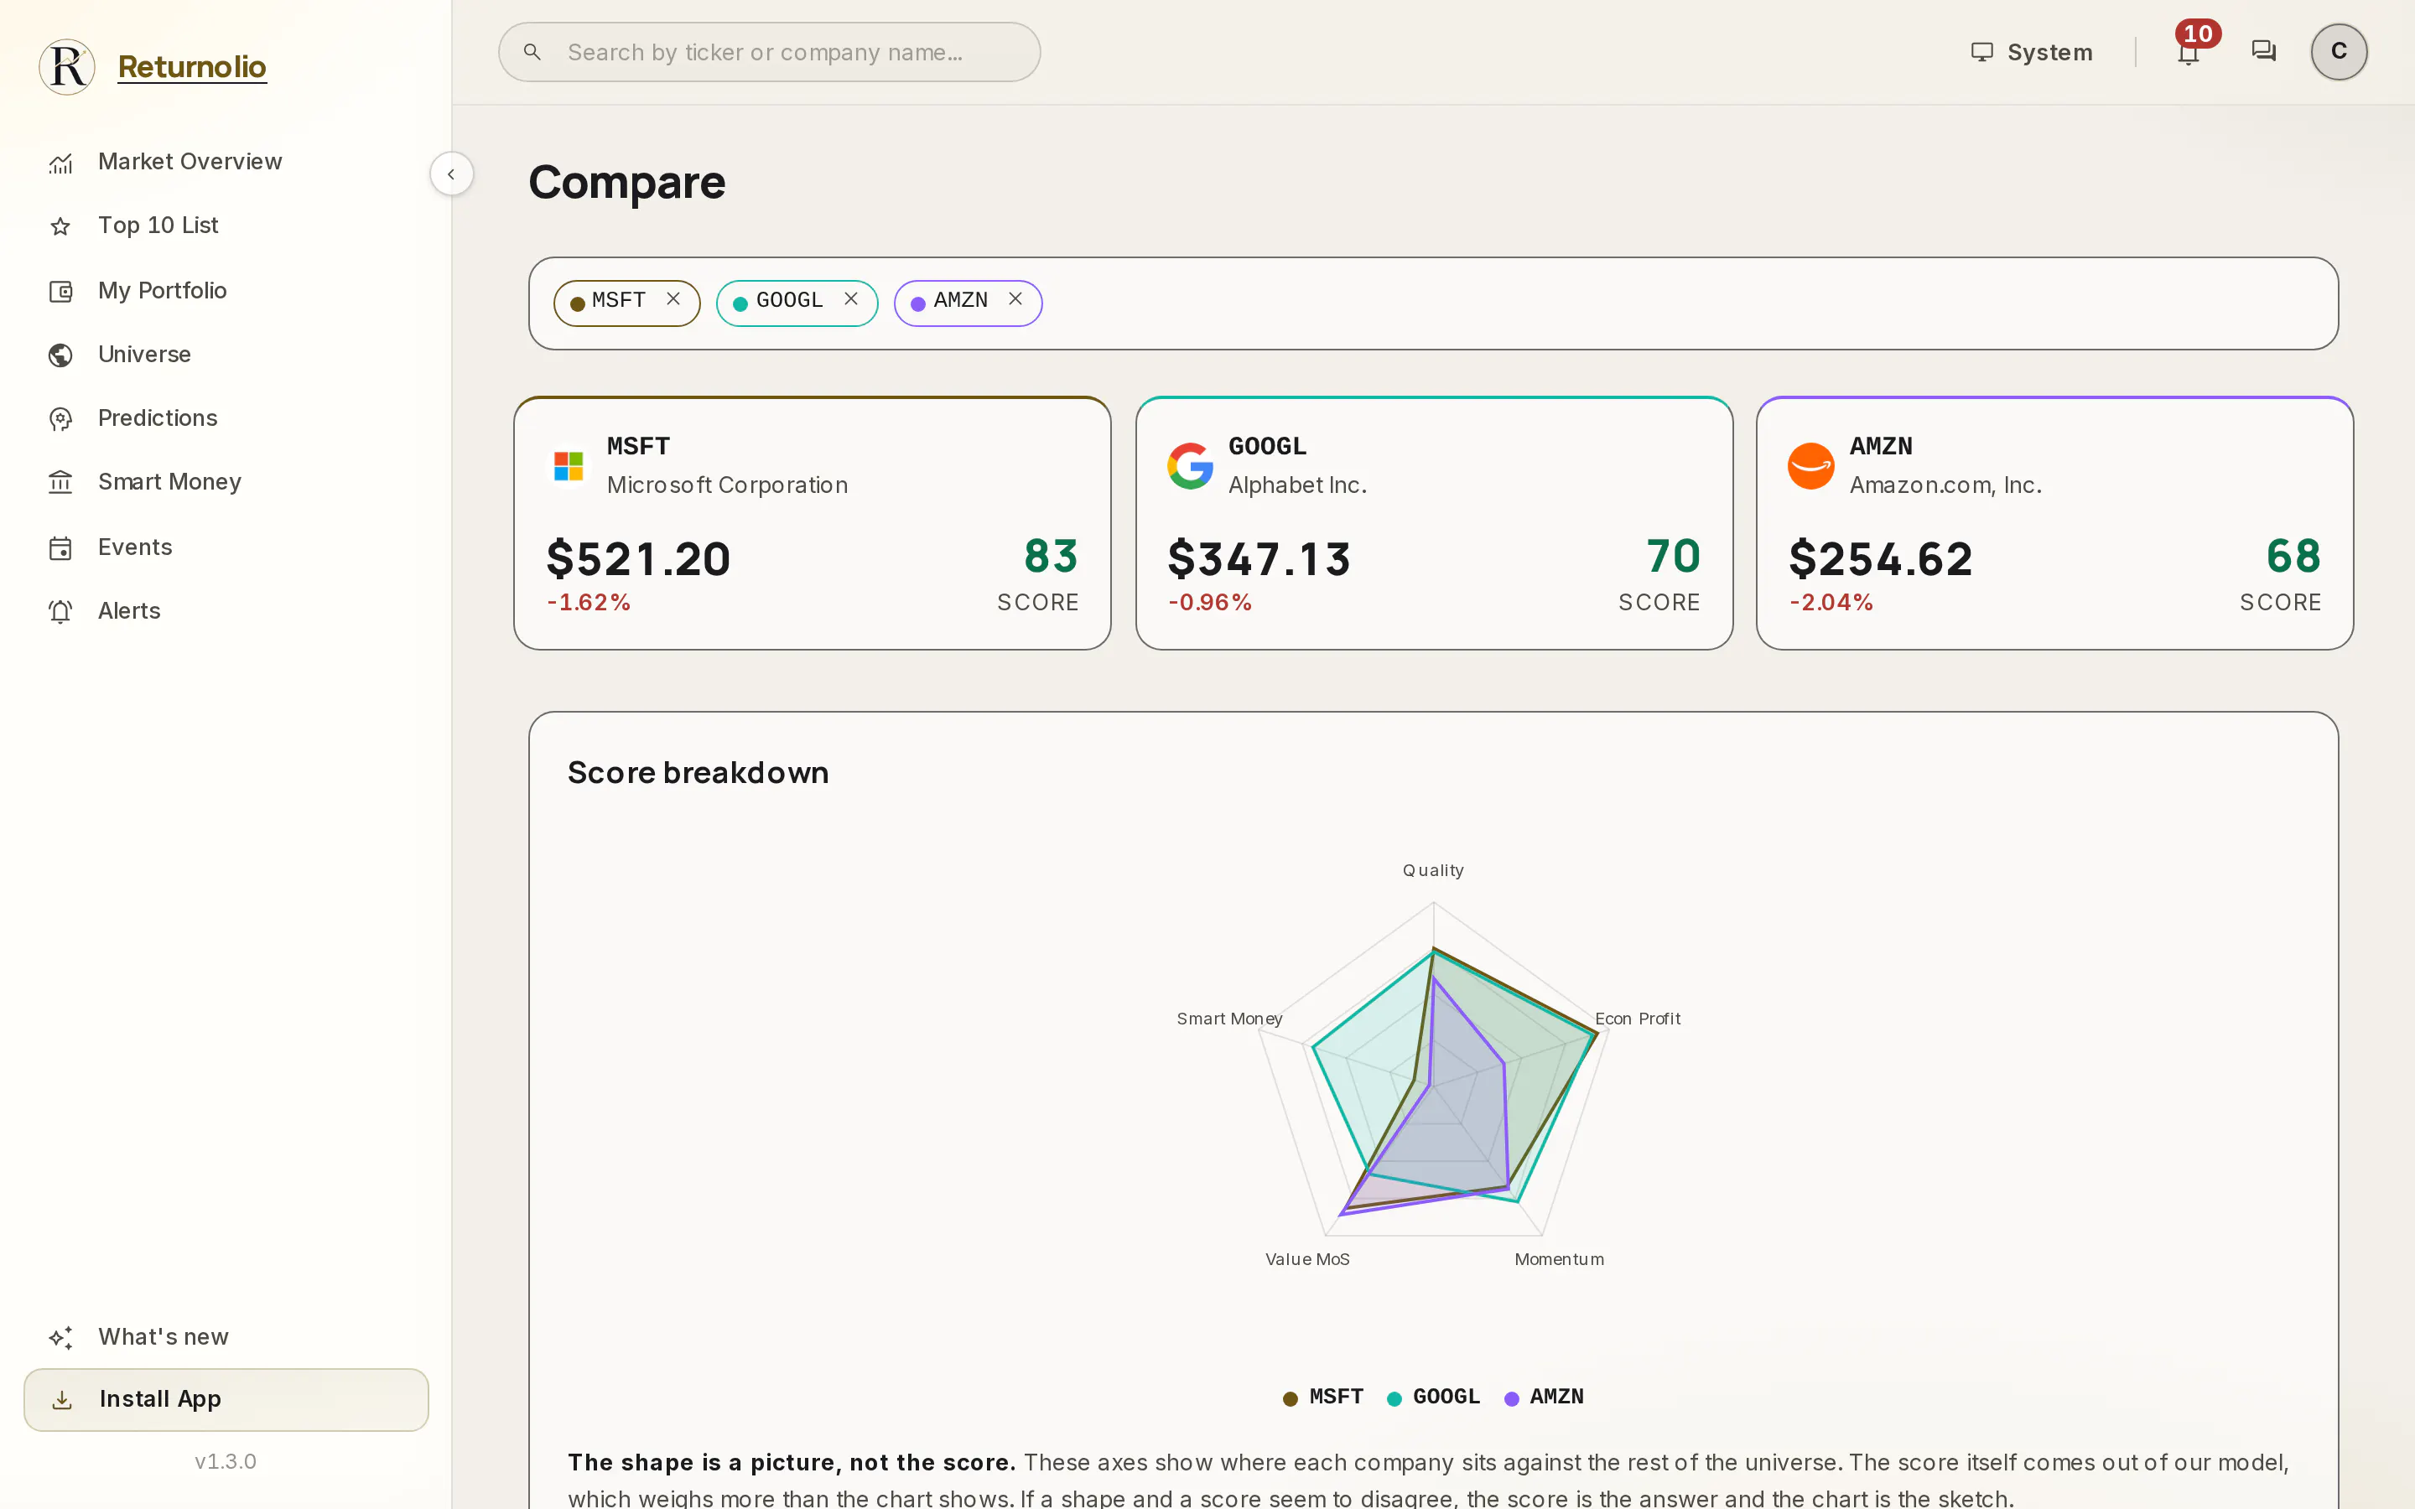This screenshot has height=1509, width=2415.
Task: Click the Econ Profit axis label
Action: pyautogui.click(x=1638, y=1019)
